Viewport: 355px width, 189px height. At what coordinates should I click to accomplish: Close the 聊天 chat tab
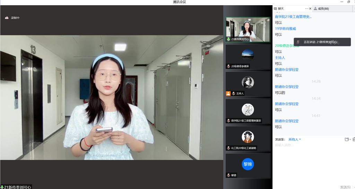tap(310, 9)
